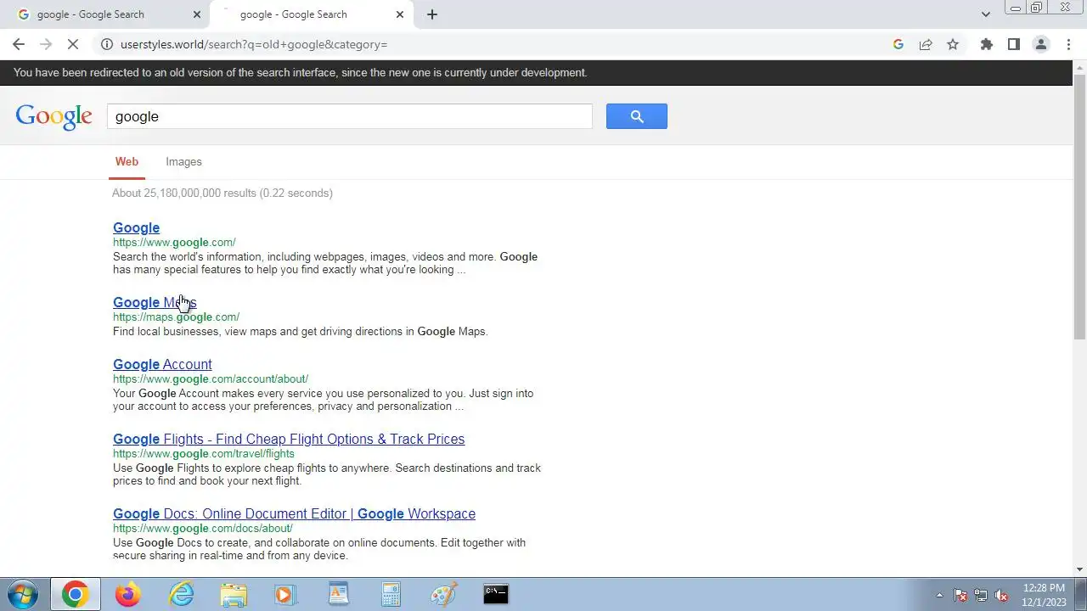This screenshot has height=611, width=1087.
Task: Click Chrome icon in the taskbar
Action: pos(75,594)
